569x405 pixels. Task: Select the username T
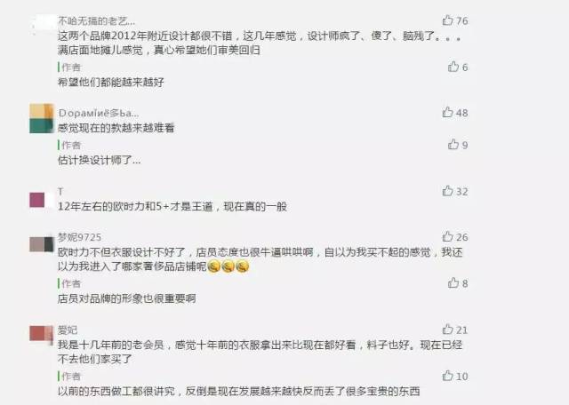(60, 192)
